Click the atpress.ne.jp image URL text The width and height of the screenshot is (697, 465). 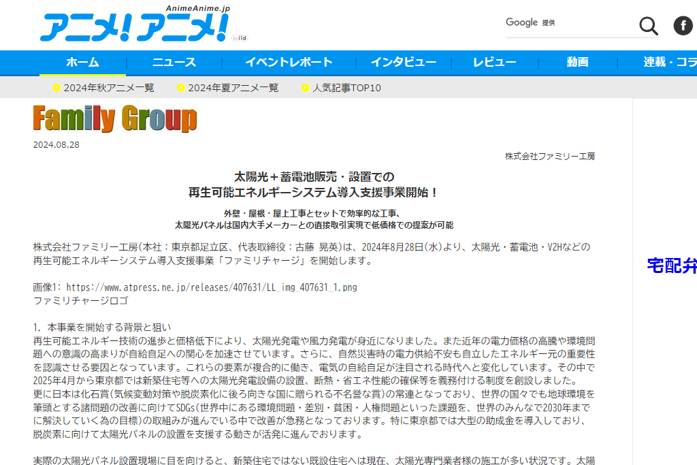(x=212, y=287)
